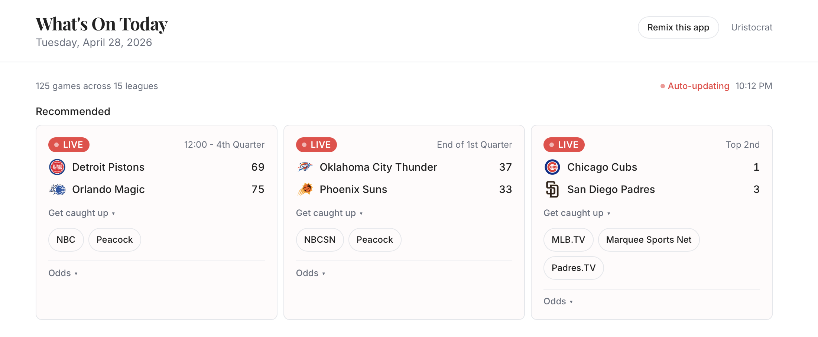Click the Phoenix Suns team logo
This screenshot has height=337, width=818.
tap(305, 189)
